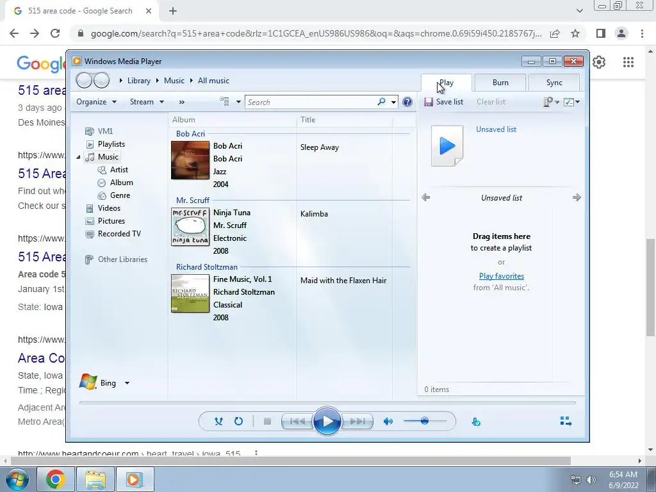Open the online stores hand icon
The height and width of the screenshot is (492, 656).
pyautogui.click(x=476, y=422)
